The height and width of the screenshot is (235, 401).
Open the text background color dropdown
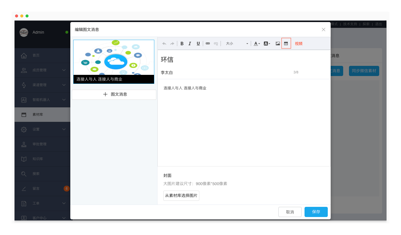point(267,44)
